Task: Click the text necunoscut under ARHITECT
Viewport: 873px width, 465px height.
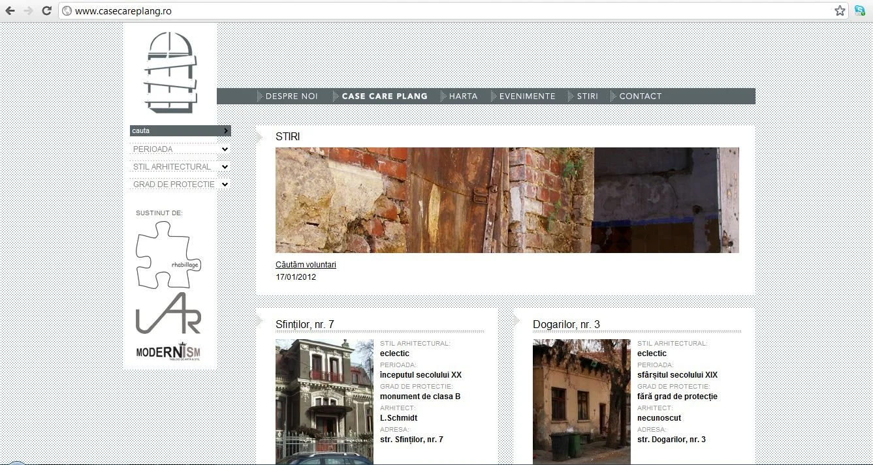Action: tap(659, 418)
